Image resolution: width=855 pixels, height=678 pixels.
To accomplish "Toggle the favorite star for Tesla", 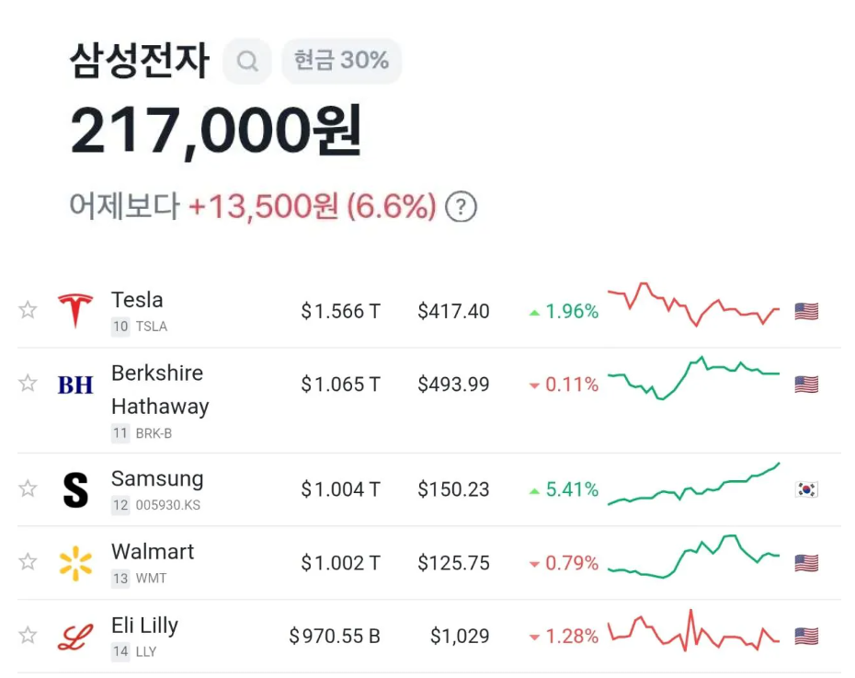I will pyautogui.click(x=28, y=311).
